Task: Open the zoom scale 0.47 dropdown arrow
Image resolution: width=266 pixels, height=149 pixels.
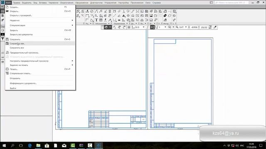Action: pyautogui.click(x=186, y=27)
